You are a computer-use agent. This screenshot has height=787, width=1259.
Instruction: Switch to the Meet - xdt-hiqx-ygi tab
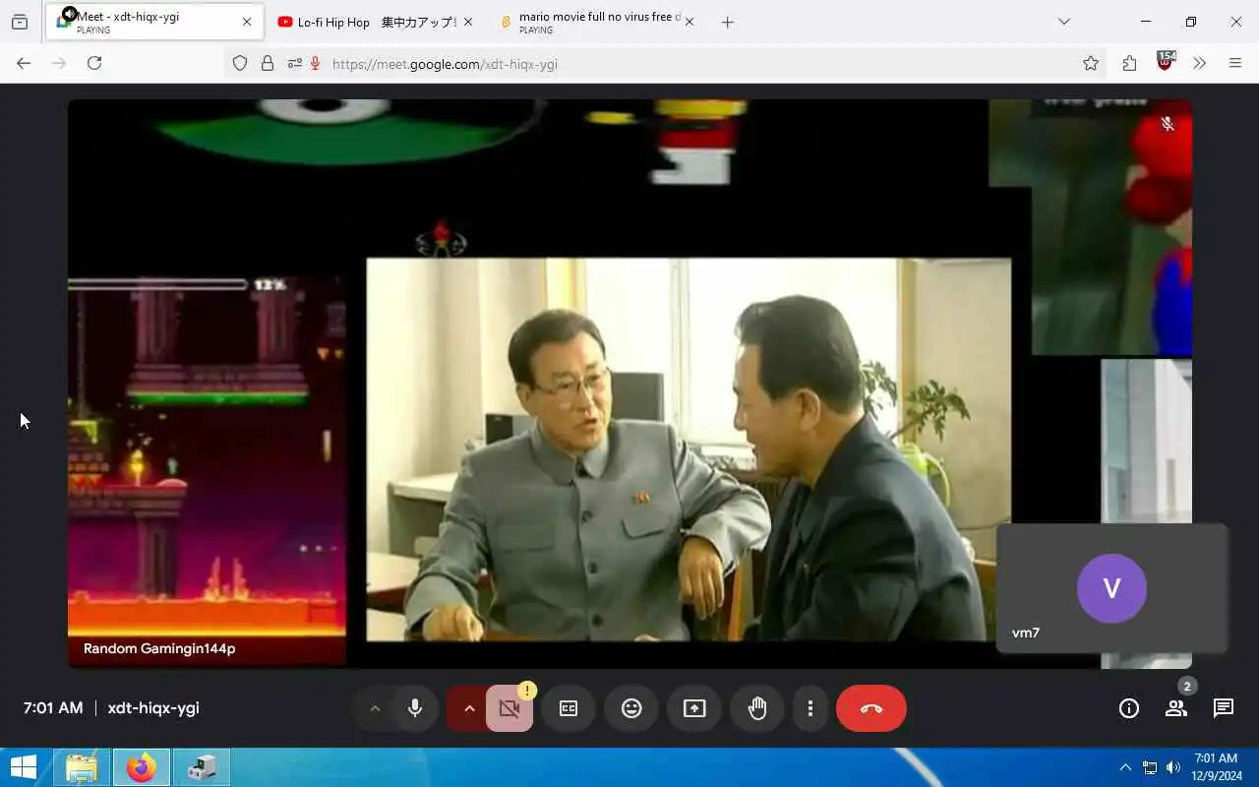tap(153, 22)
